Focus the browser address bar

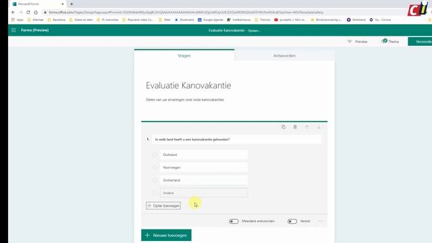[186, 12]
